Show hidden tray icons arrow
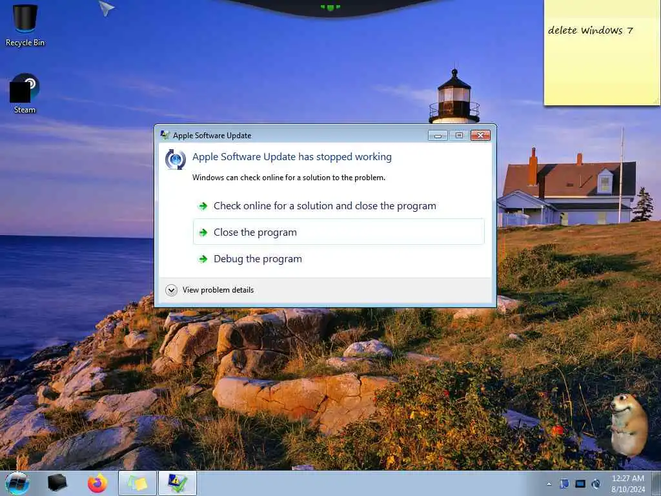Viewport: 661px width, 496px height. coord(549,484)
